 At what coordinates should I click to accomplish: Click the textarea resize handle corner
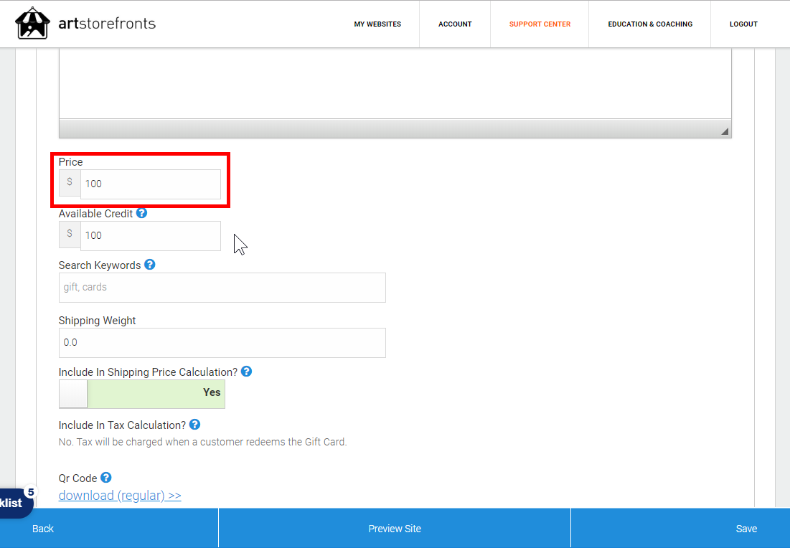[x=724, y=131]
